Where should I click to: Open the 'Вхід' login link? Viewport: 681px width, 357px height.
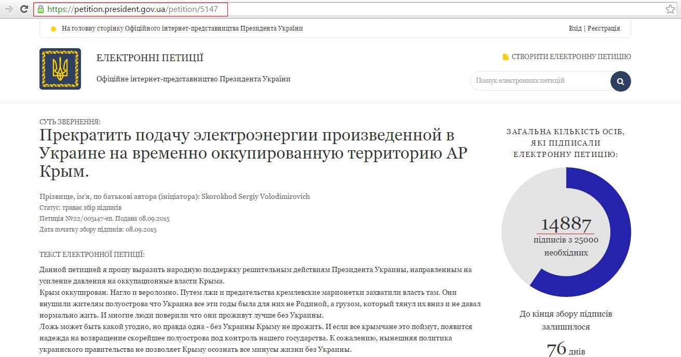[575, 28]
